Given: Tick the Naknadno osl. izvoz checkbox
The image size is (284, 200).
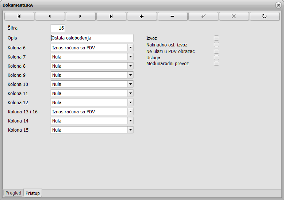Looking at the screenshot, I should coord(216,45).
